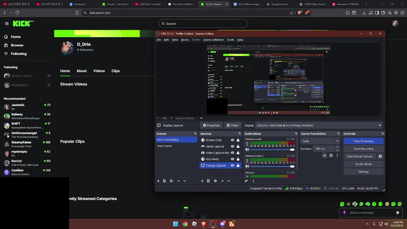Viewport: 407px width, 229px height.
Task: Toggle visibility of Stream Chat source
Action: (232, 140)
